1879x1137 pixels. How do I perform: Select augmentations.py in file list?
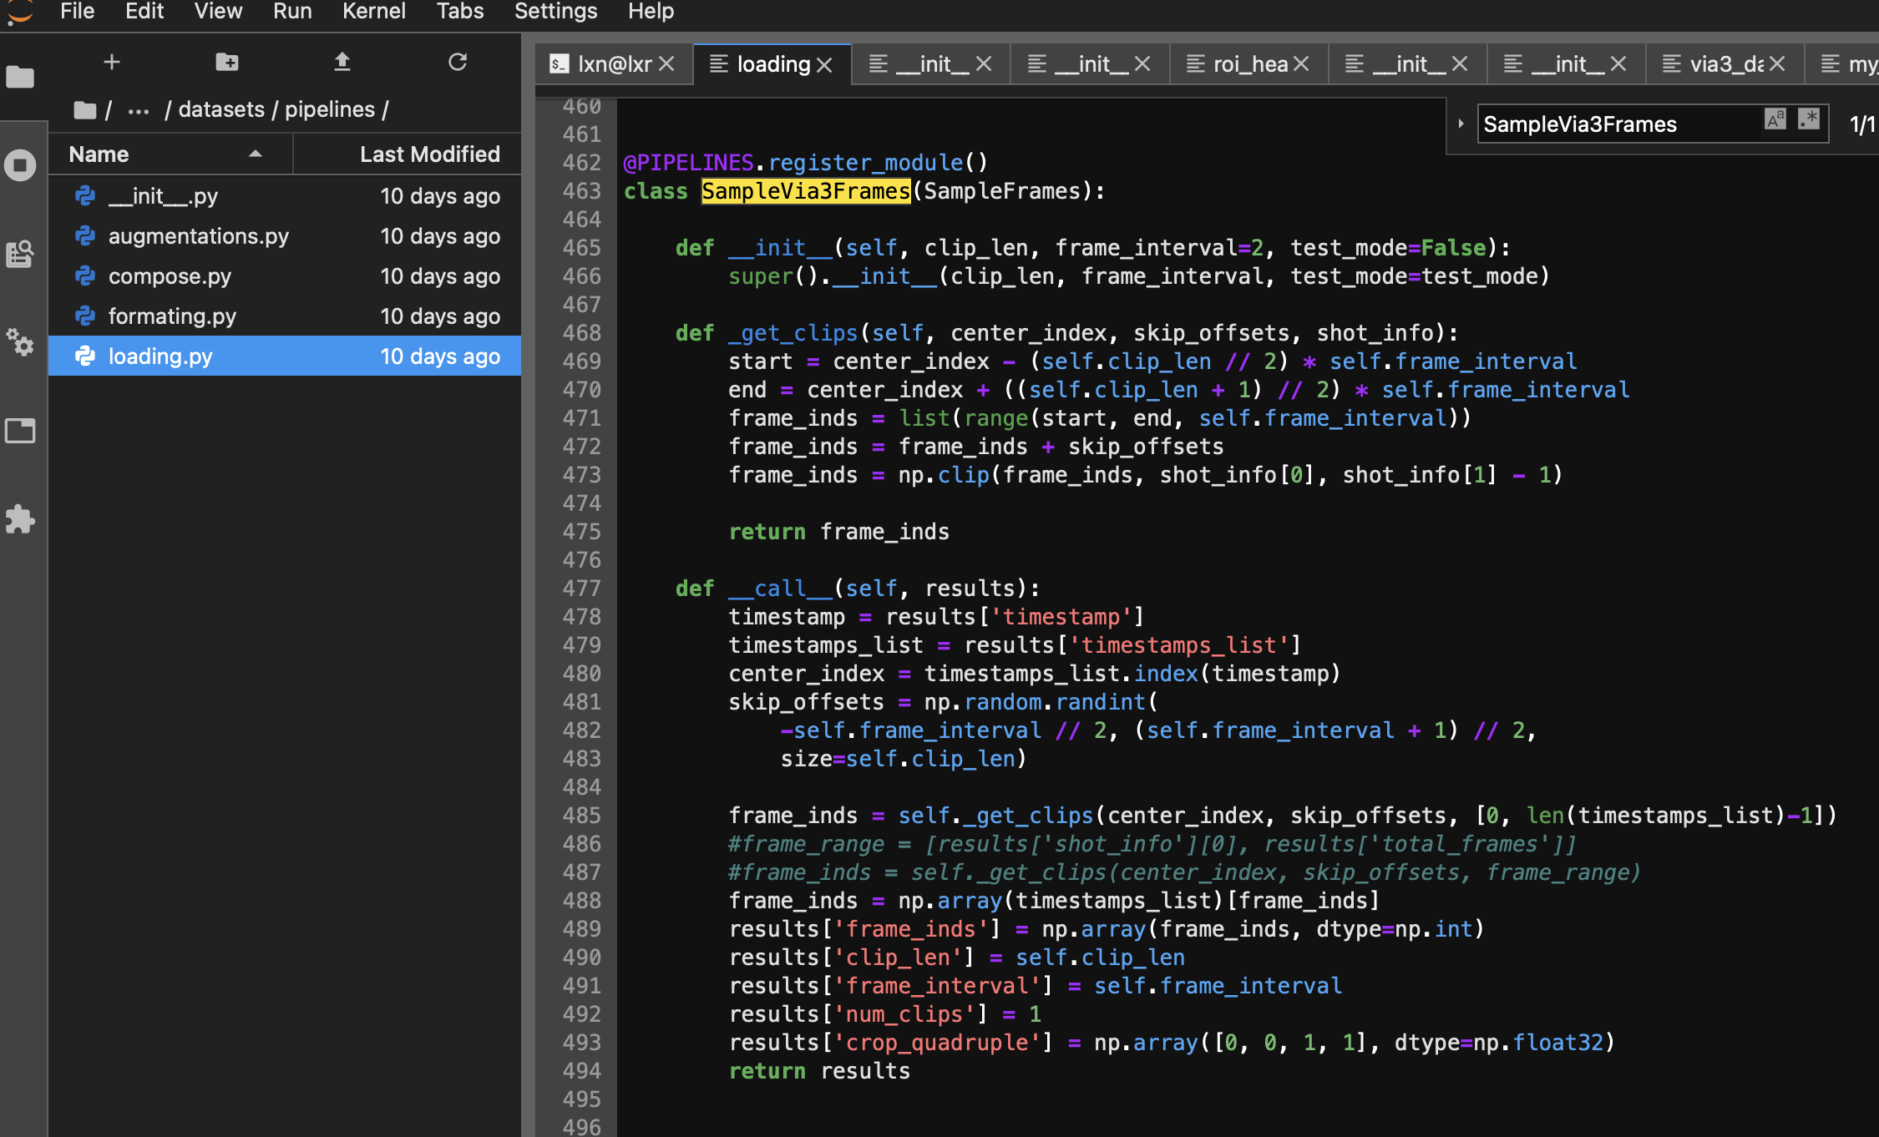coord(285,236)
